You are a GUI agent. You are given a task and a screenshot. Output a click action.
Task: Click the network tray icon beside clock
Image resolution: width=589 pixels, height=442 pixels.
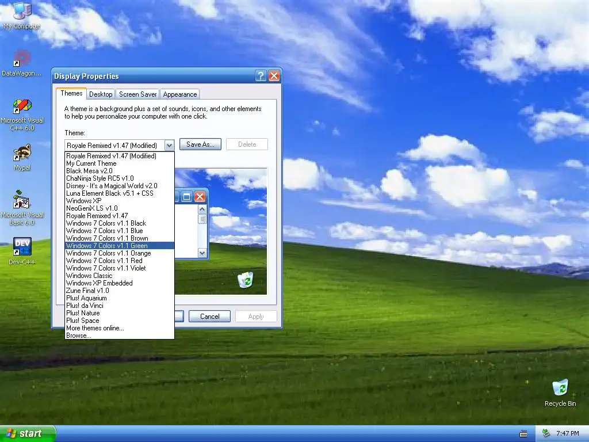point(546,433)
